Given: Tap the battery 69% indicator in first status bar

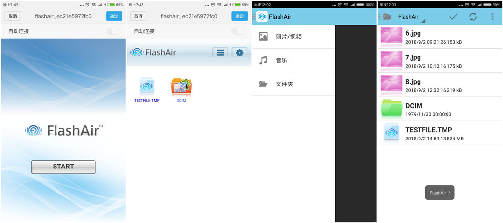Looking at the screenshot, I should point(115,5).
